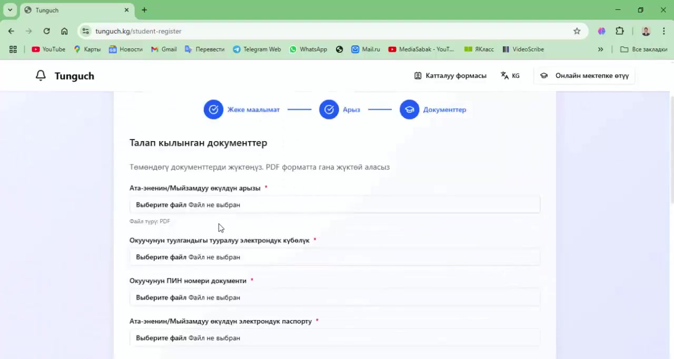Go to the Жеке маалымат step label

pos(253,109)
